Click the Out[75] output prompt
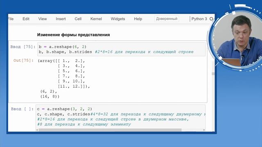The image size is (262, 147). tap(23, 60)
